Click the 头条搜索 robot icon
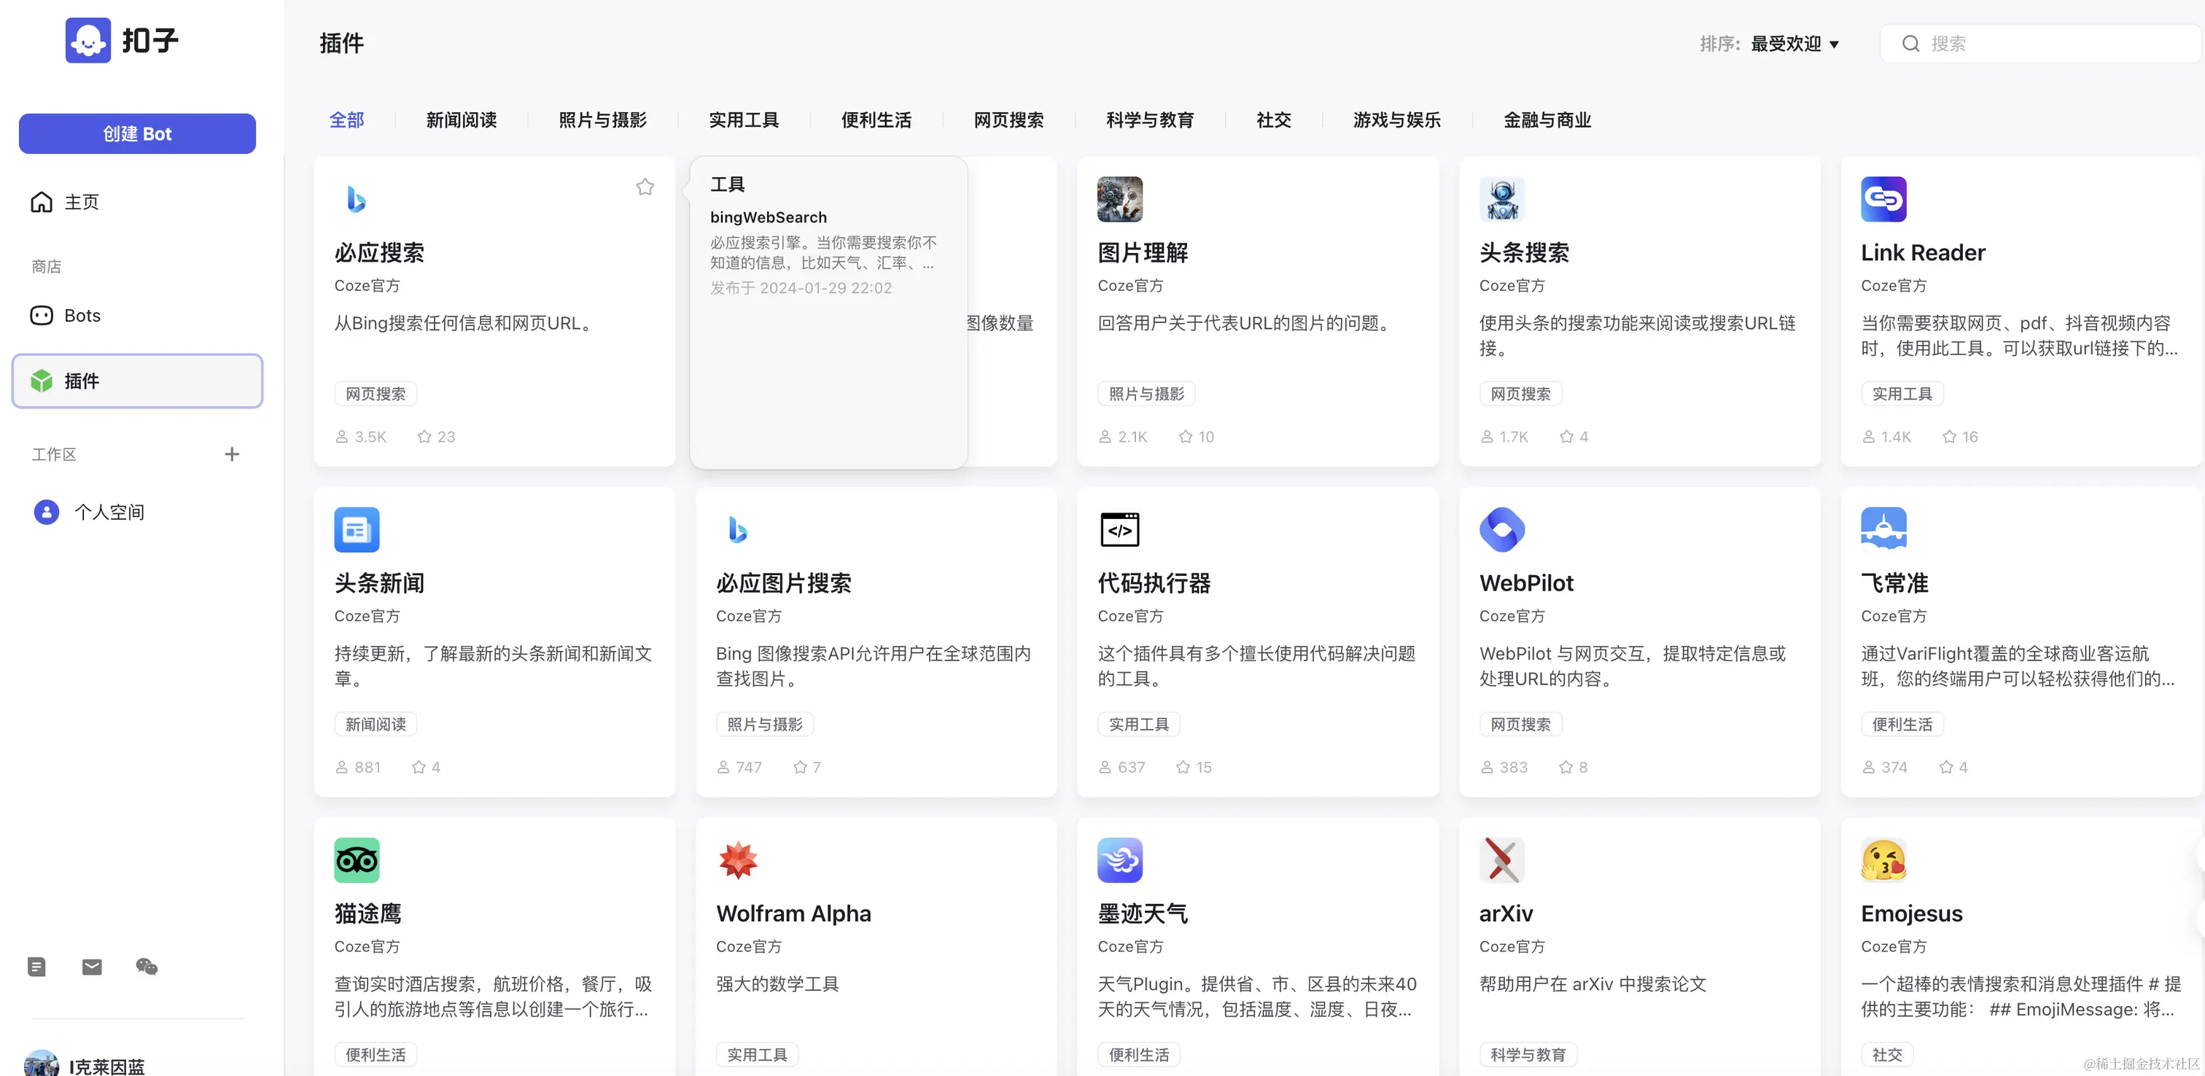Image resolution: width=2205 pixels, height=1076 pixels. (x=1502, y=200)
